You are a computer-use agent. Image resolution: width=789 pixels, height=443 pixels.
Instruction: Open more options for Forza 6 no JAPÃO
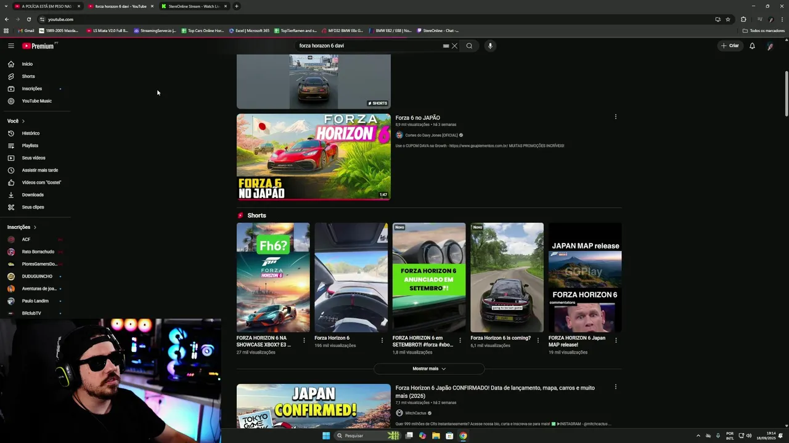[615, 117]
